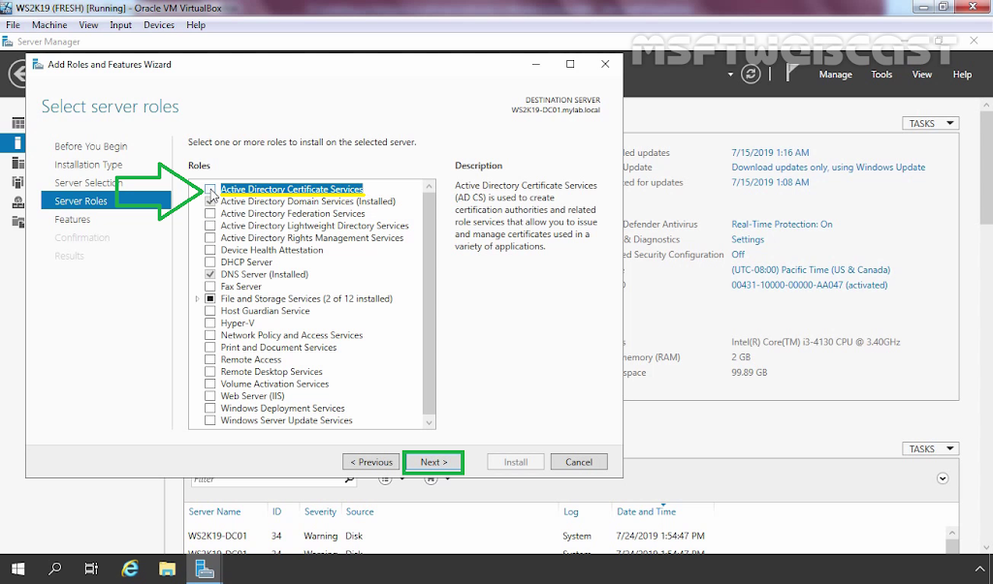The height and width of the screenshot is (584, 993).
Task: Select the Device Health Attestation checkbox
Action: coord(210,250)
